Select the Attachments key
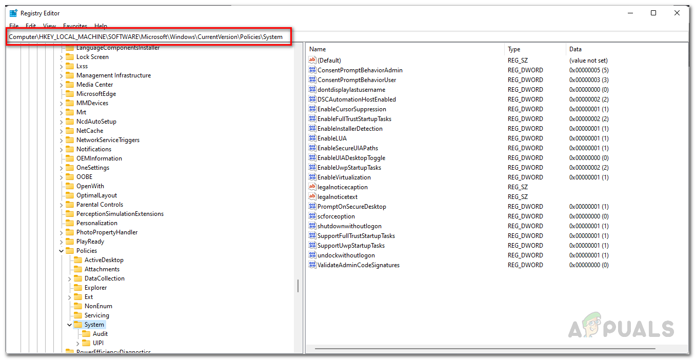This screenshot has height=360, width=695. tap(102, 269)
